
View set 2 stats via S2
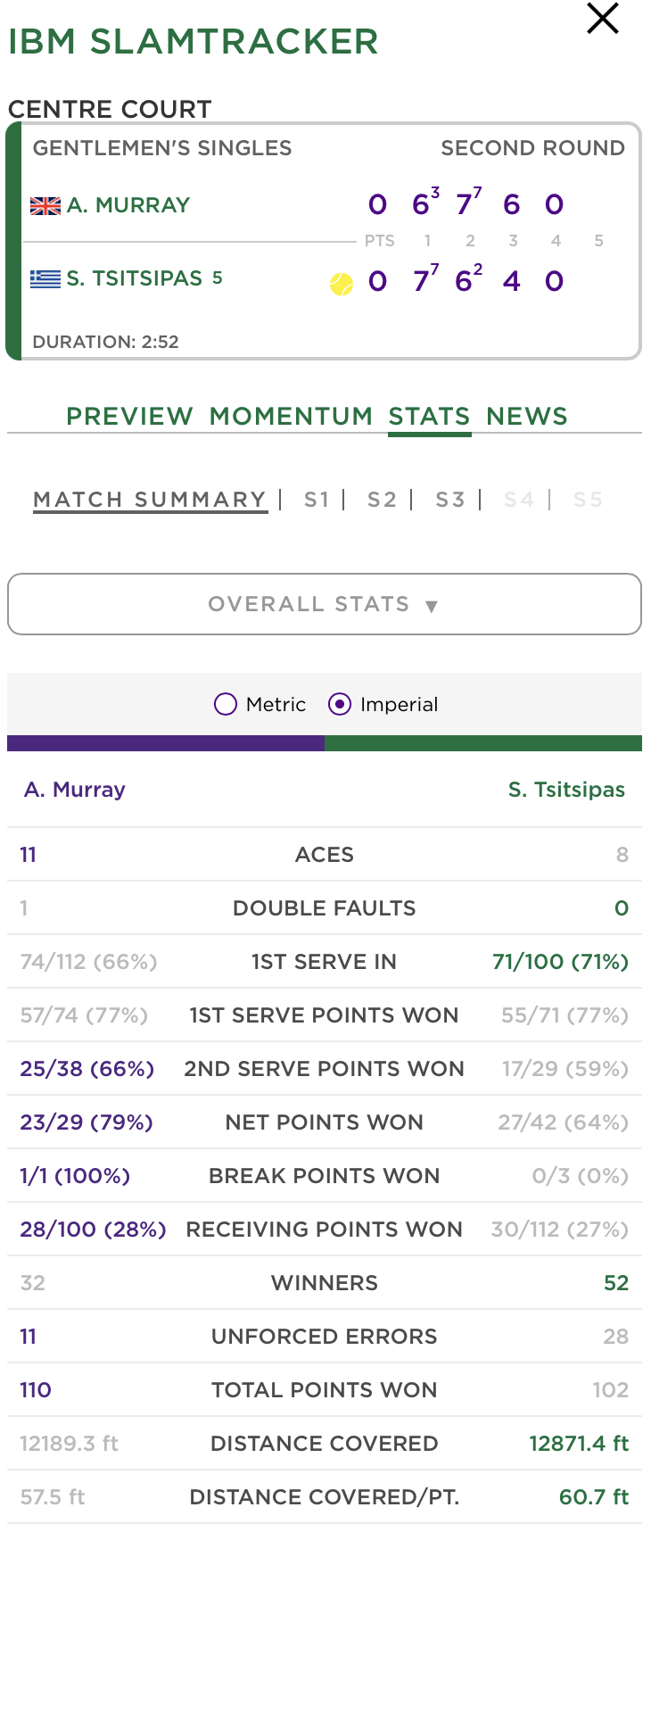click(x=382, y=500)
